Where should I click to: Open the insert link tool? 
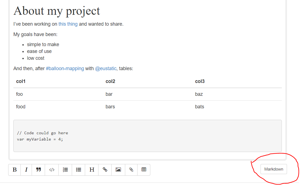105,169
